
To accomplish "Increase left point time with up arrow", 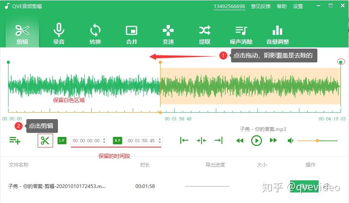I will tap(104, 139).
